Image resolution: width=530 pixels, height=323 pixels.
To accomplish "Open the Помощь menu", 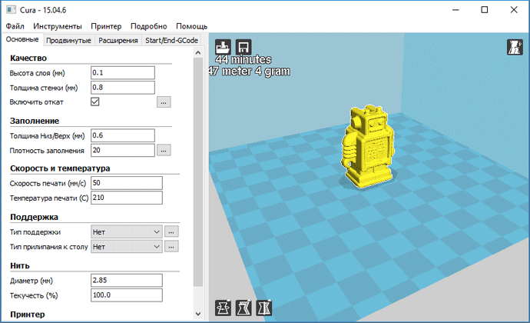I will click(x=192, y=26).
